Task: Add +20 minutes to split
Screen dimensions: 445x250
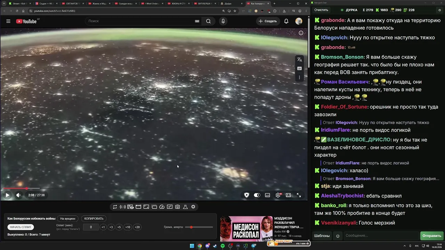Action: pos(137,227)
